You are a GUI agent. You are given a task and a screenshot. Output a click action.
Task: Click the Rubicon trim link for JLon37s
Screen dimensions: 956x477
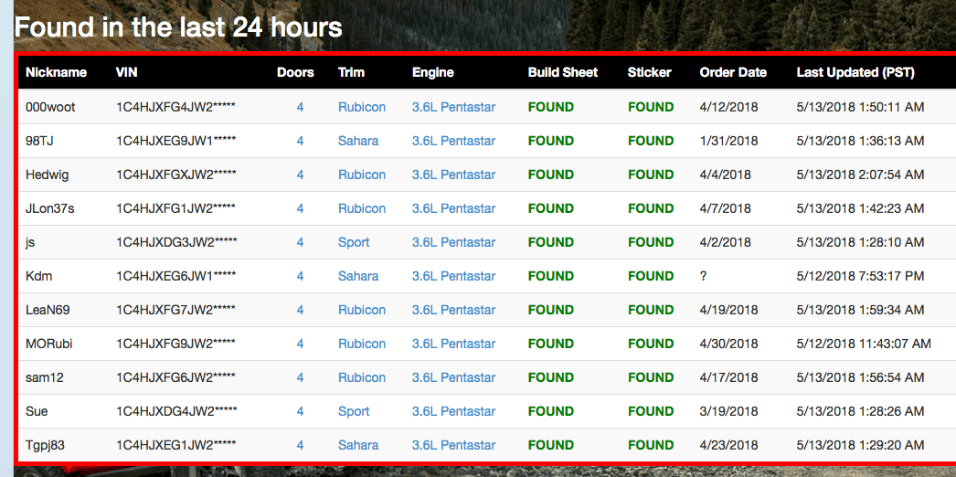[x=362, y=208]
